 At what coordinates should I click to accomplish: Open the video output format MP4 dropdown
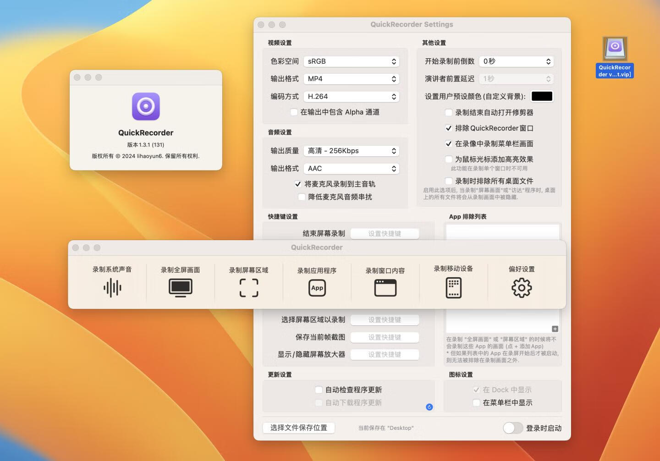click(x=352, y=79)
